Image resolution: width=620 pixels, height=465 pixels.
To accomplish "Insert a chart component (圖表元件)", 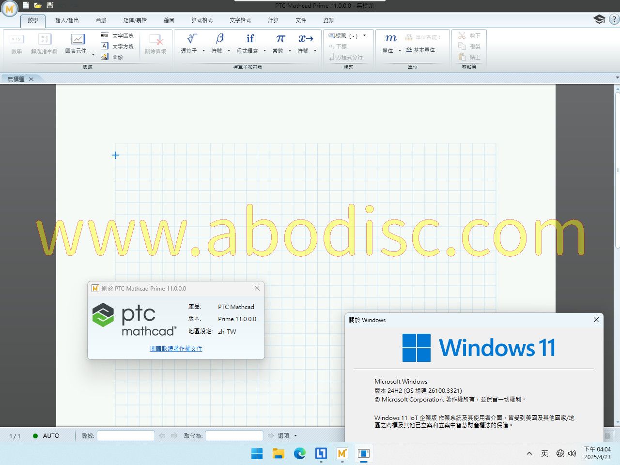I will click(76, 44).
